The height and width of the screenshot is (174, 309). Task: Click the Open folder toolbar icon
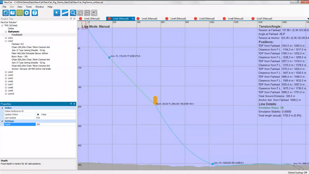coord(12,13)
